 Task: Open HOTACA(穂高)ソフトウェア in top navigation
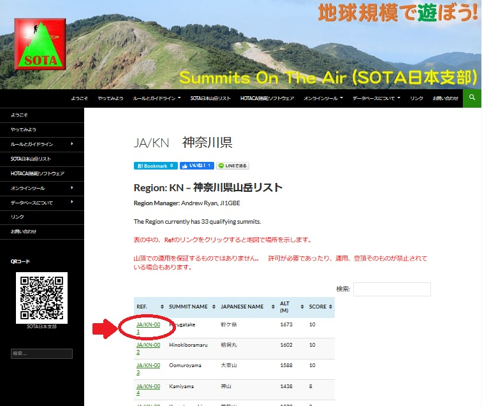(x=267, y=98)
